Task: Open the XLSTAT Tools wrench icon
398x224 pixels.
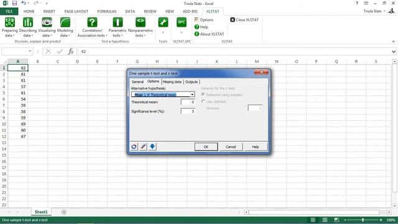Action: (x=163, y=22)
